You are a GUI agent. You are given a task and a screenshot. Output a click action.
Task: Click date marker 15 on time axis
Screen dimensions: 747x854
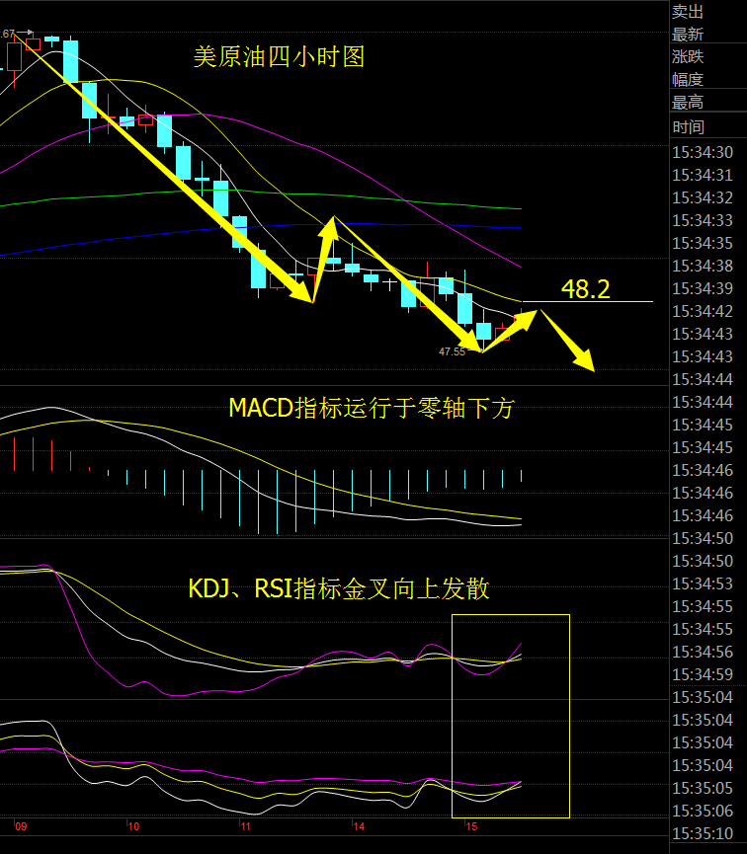pos(472,826)
